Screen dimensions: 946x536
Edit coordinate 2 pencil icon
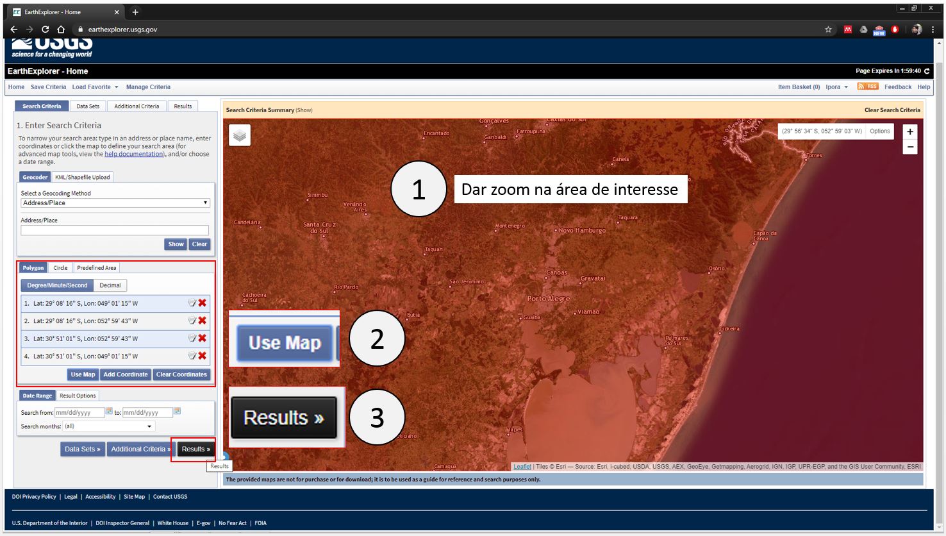192,321
